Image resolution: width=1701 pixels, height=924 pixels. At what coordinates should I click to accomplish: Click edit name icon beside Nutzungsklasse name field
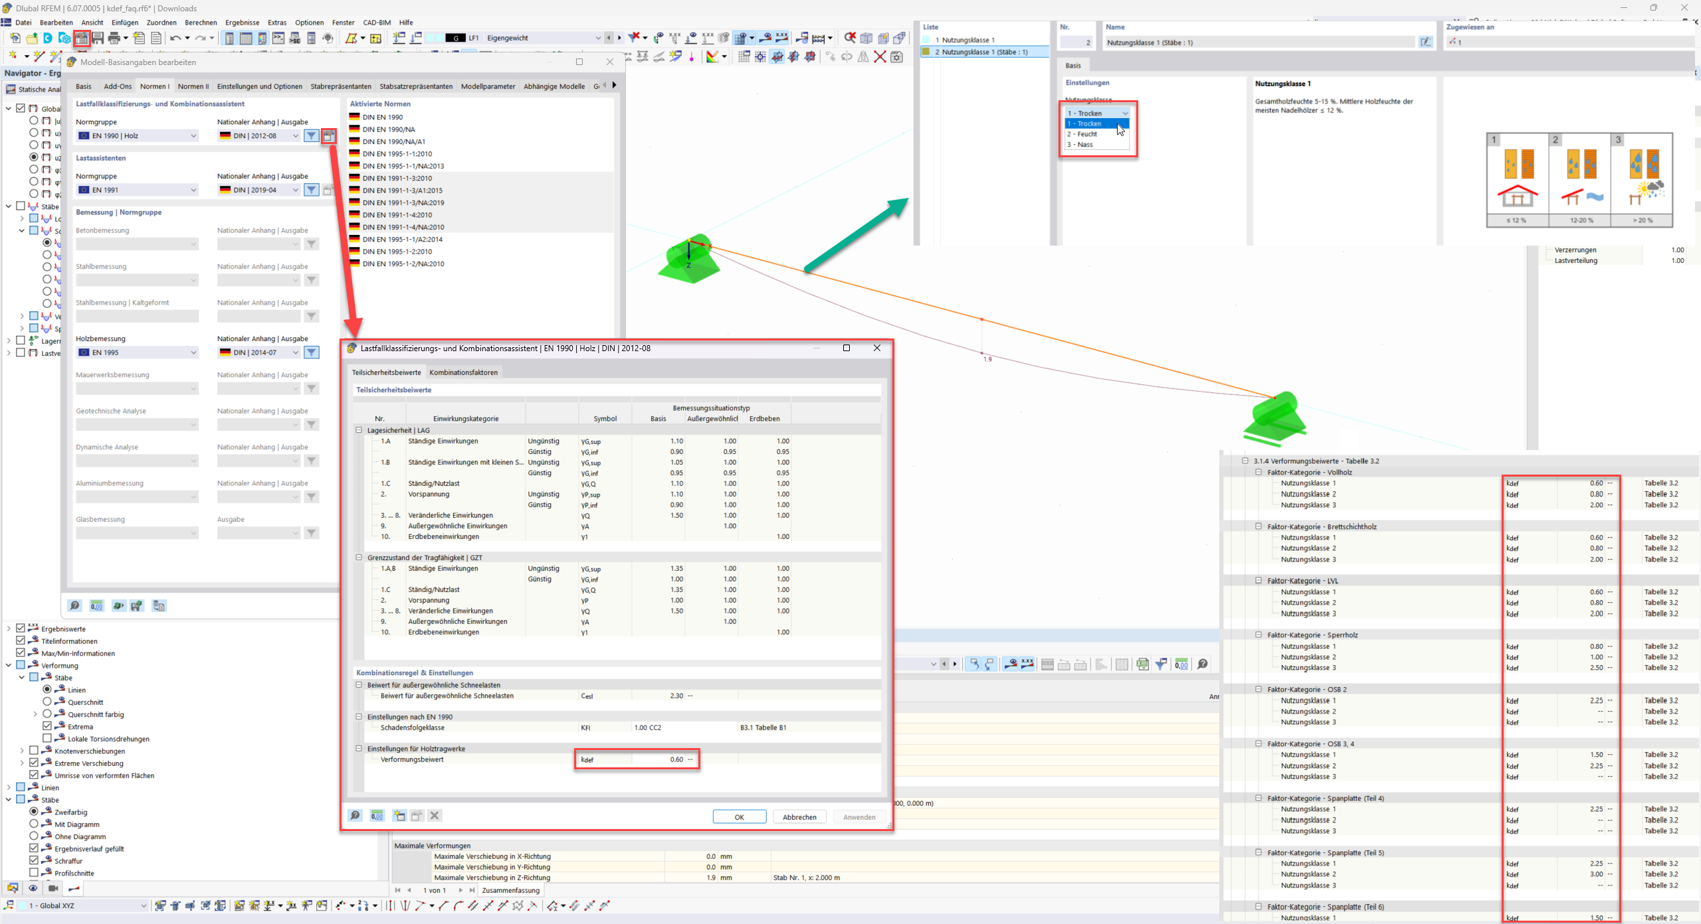pyautogui.click(x=1425, y=42)
